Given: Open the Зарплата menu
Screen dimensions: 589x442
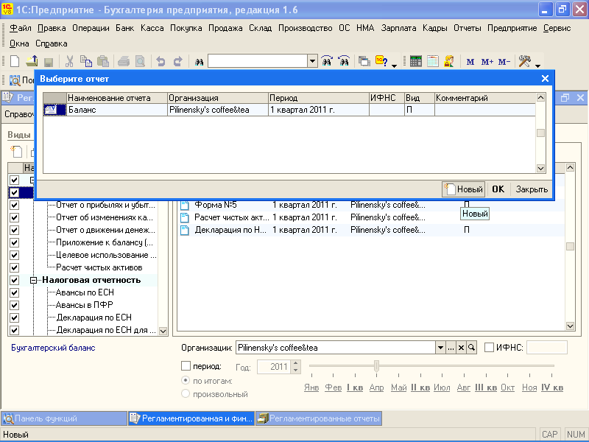Looking at the screenshot, I should pos(398,28).
